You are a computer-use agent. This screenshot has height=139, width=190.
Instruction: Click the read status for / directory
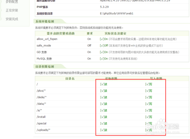(104, 84)
